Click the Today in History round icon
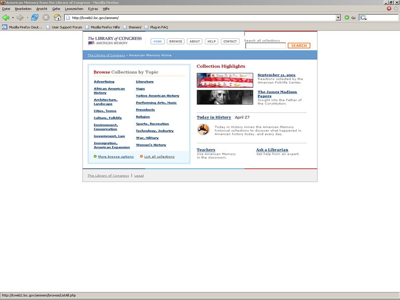This screenshot has width=400, height=300. [203, 129]
